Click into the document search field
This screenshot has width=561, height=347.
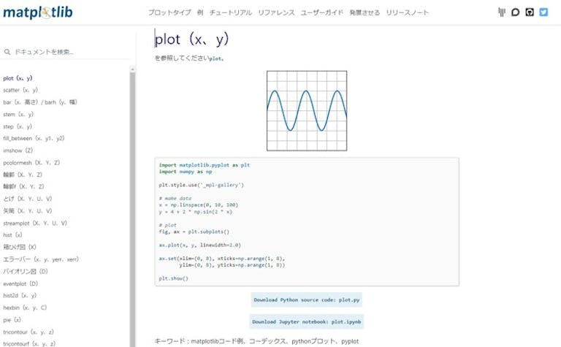(x=66, y=52)
